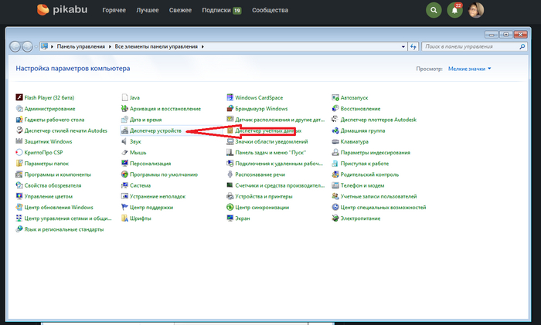Click the Flash Player icon
Image resolution: width=541 pixels, height=325 pixels.
(19, 98)
